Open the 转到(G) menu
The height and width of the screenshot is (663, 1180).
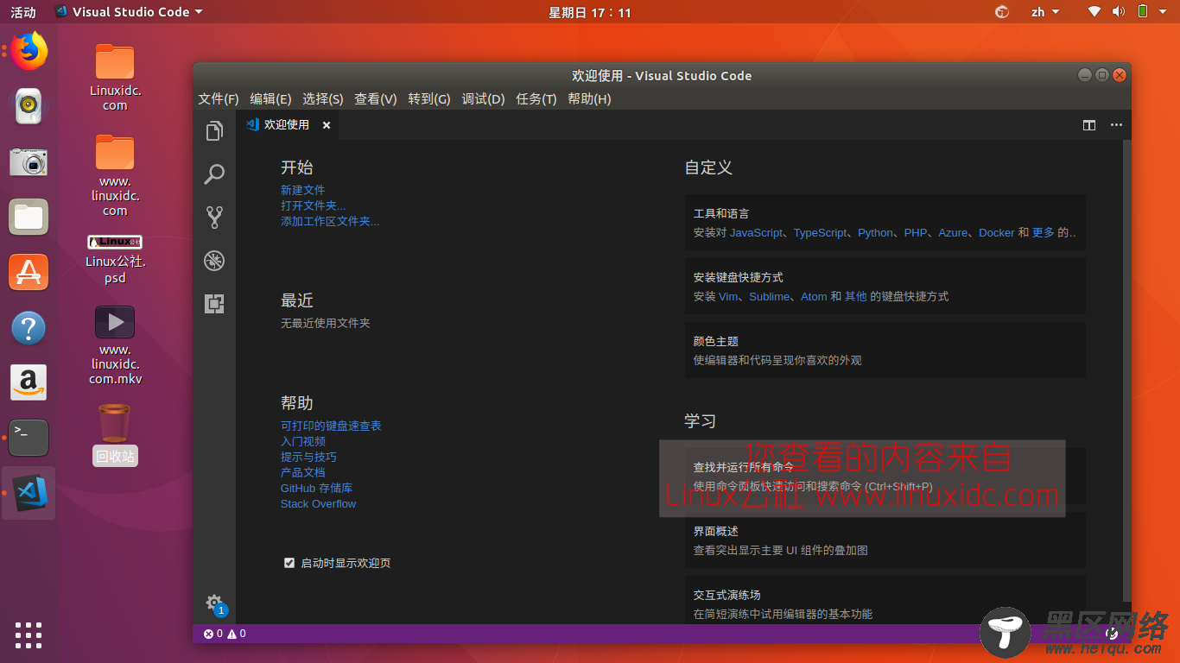point(429,99)
